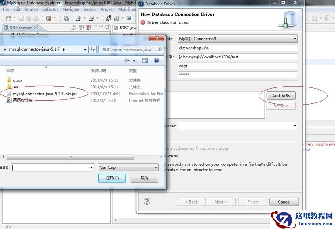Open the view options dropdown arrow
Image resolution: width=335 pixels, height=229 pixels.
coord(134,61)
